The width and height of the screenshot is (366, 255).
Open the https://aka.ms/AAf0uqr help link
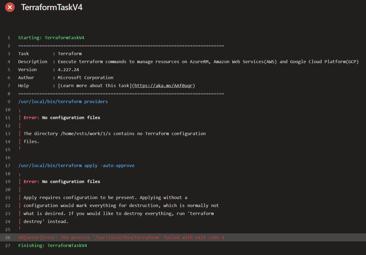[x=163, y=86]
